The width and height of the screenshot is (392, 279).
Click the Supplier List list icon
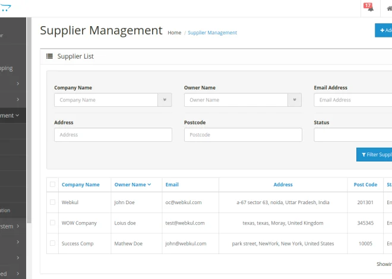(x=49, y=56)
